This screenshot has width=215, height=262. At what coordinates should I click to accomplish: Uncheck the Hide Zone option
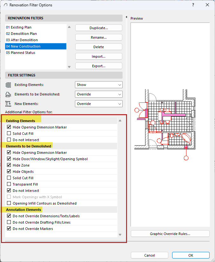coord(9,165)
